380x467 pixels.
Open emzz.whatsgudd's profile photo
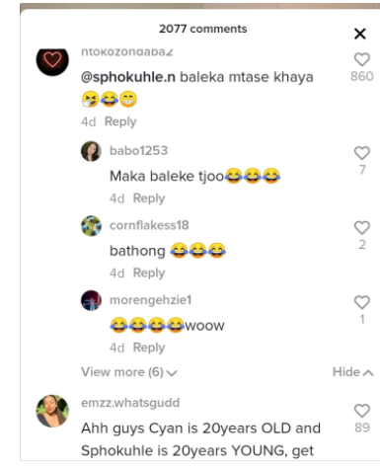pyautogui.click(x=52, y=411)
